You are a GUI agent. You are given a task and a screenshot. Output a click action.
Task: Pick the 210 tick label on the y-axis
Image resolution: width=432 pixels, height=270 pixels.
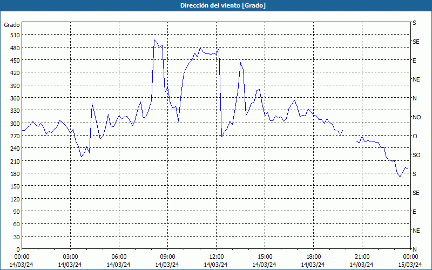pos(16,161)
